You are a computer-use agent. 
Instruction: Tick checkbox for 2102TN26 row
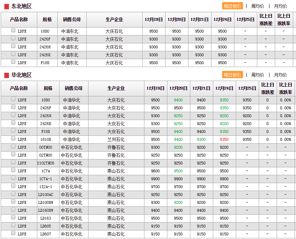pos(13,162)
